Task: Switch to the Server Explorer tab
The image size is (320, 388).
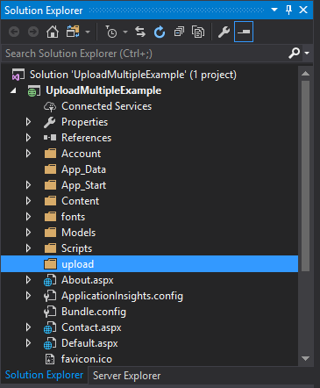Action: pos(126,376)
